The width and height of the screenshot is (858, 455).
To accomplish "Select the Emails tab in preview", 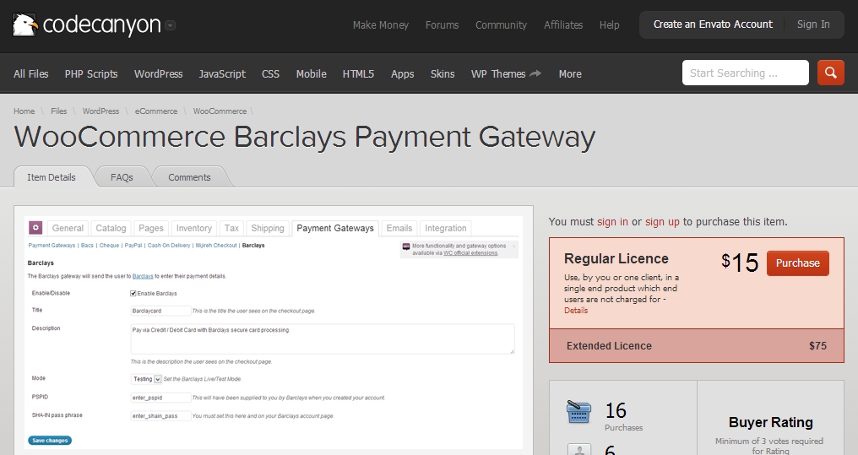I will (x=399, y=228).
